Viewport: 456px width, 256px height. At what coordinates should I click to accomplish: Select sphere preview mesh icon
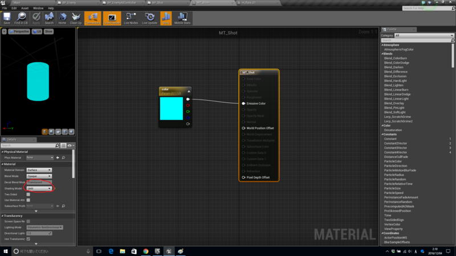51,132
